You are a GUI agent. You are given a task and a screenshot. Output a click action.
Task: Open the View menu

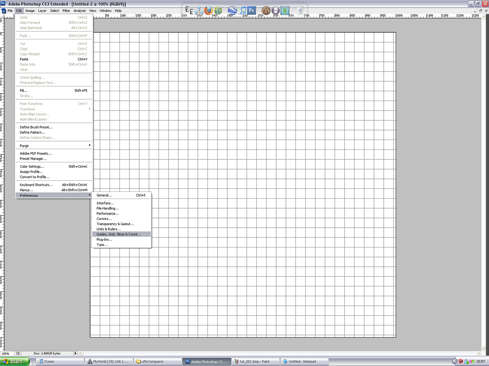pyautogui.click(x=93, y=11)
